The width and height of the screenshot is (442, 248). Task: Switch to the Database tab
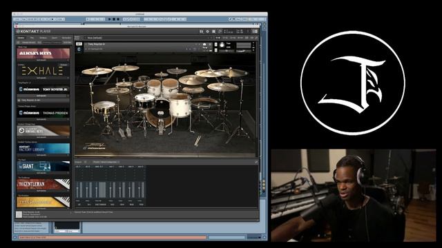[x=43, y=38]
